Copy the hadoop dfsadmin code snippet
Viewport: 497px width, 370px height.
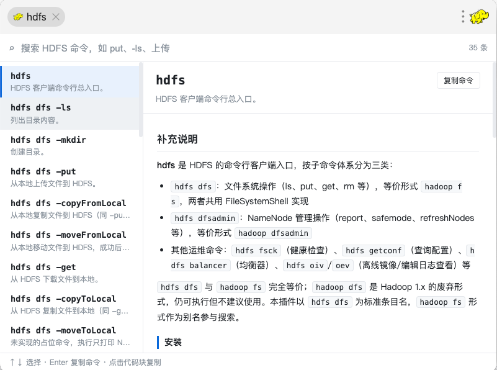pyautogui.click(x=273, y=233)
